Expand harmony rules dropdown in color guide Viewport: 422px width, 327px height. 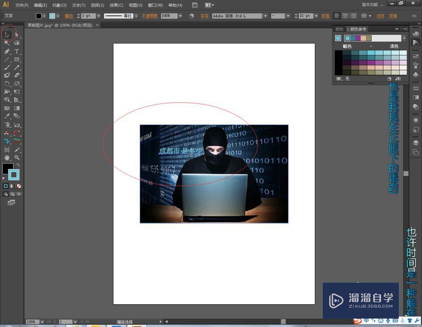coord(404,38)
